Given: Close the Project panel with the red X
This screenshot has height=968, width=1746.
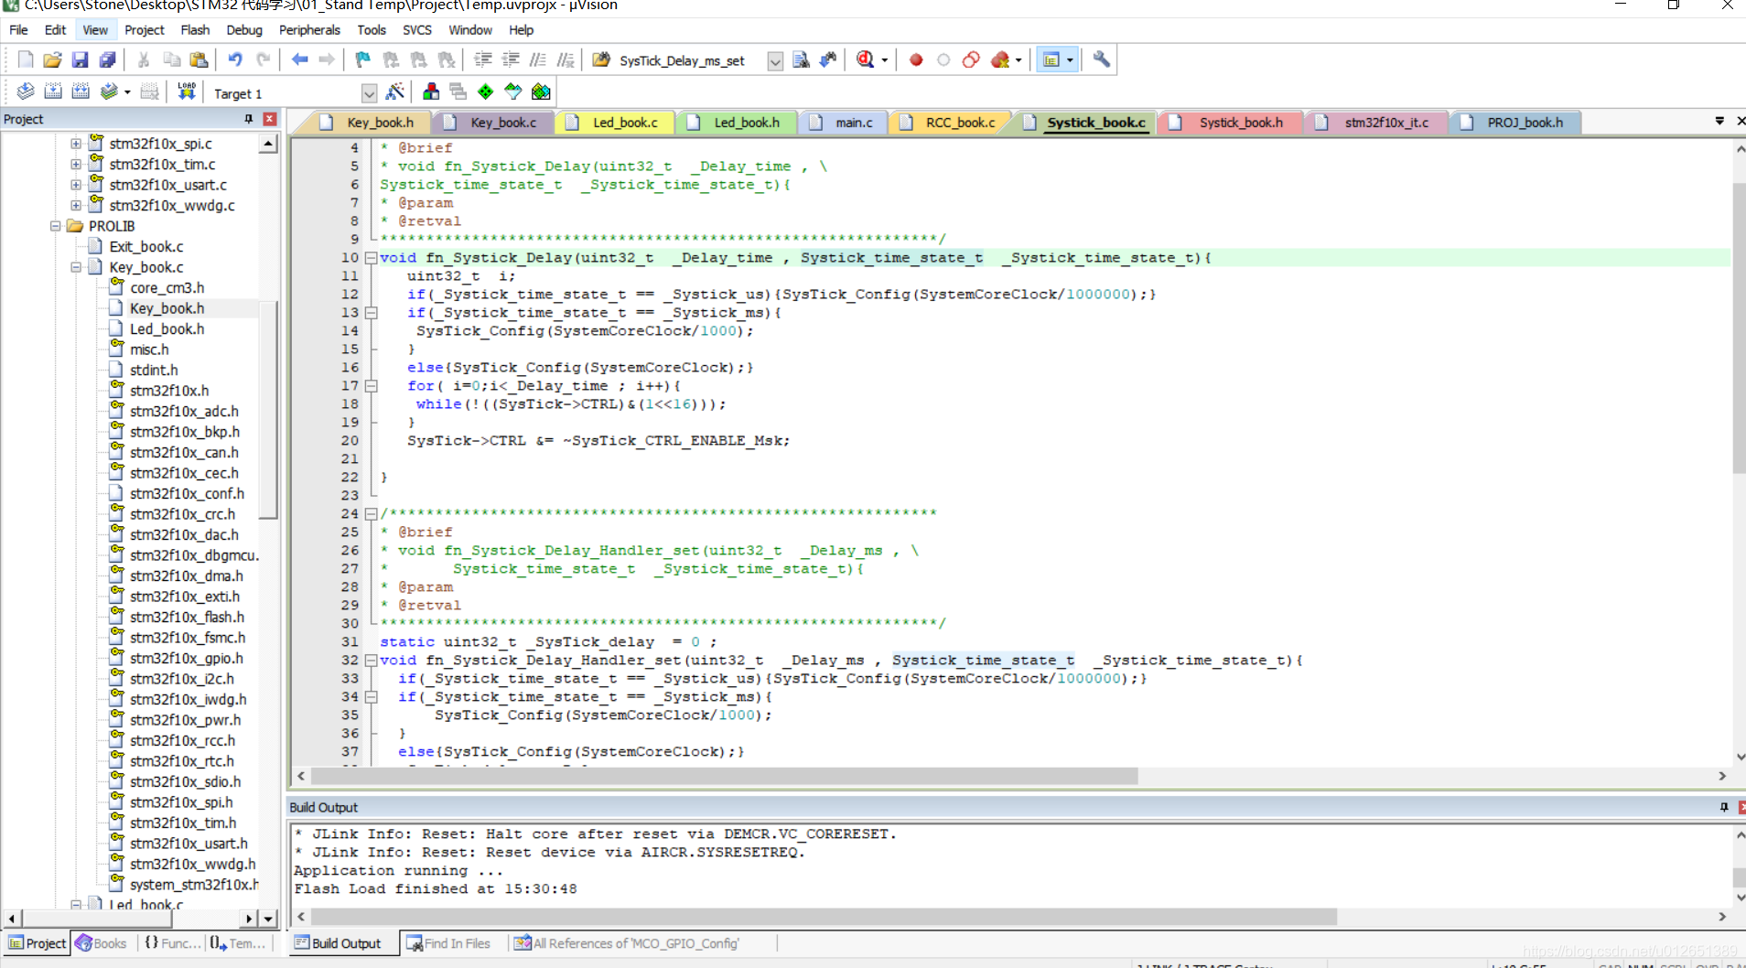Looking at the screenshot, I should tap(270, 119).
